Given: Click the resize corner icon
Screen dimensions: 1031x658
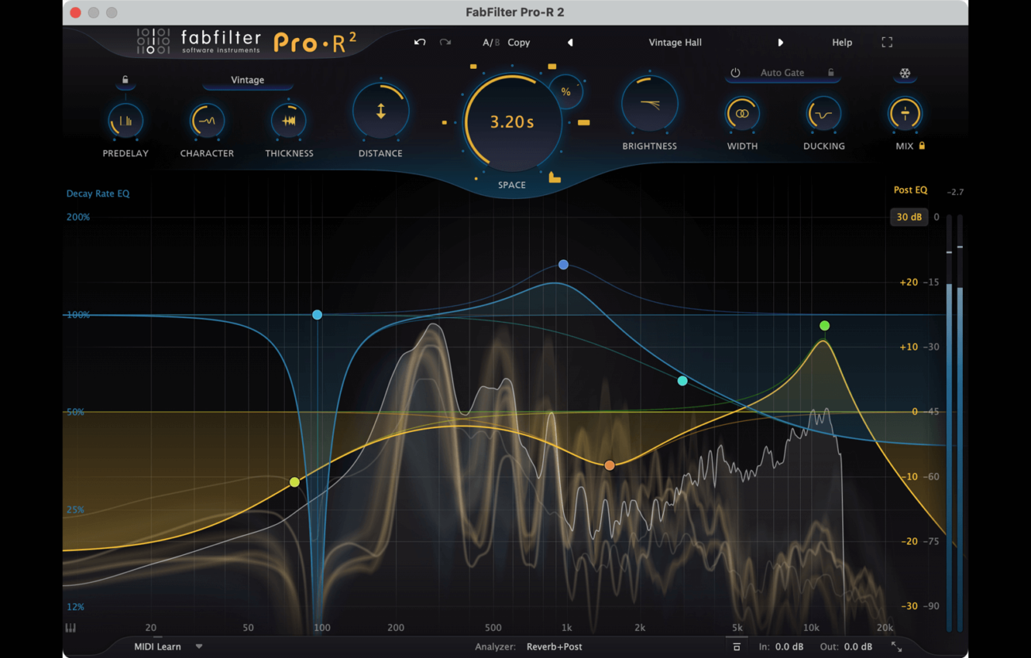Looking at the screenshot, I should click(x=896, y=647).
